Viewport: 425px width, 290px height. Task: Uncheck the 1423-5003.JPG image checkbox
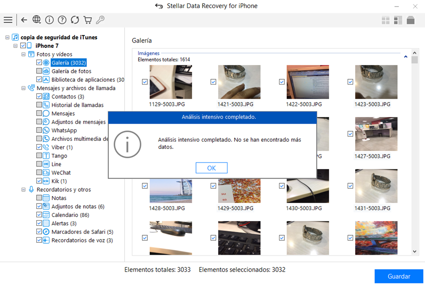coord(350,82)
